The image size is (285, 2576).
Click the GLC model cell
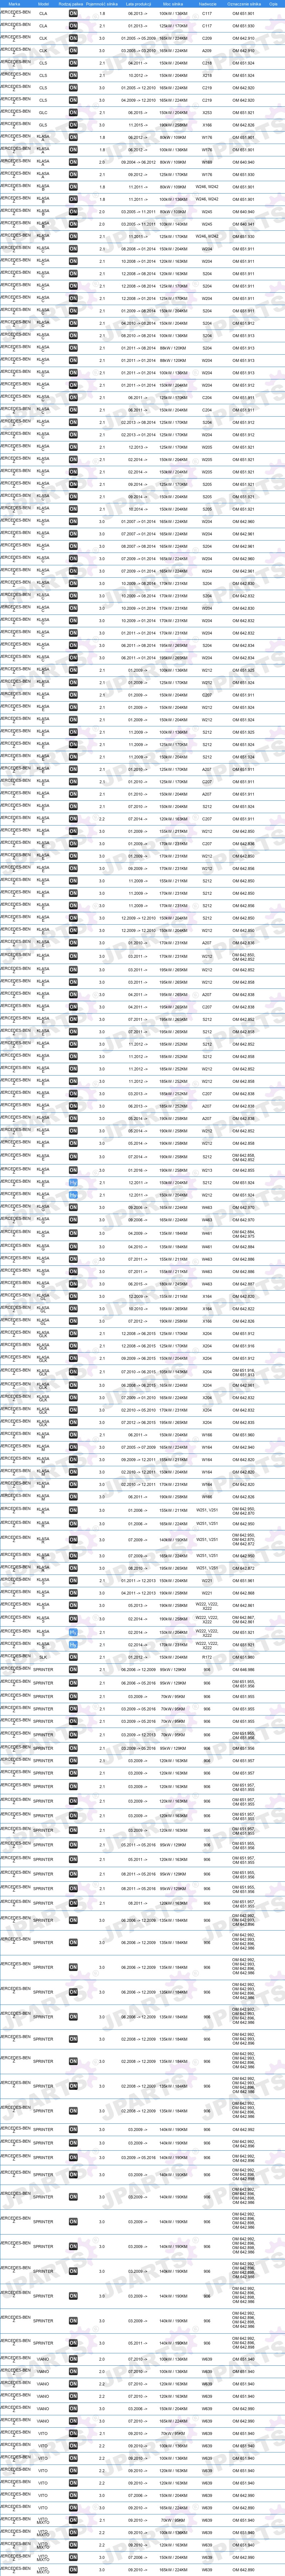(43, 113)
